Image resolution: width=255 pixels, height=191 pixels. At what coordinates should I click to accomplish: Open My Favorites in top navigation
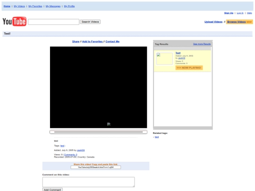35,6
